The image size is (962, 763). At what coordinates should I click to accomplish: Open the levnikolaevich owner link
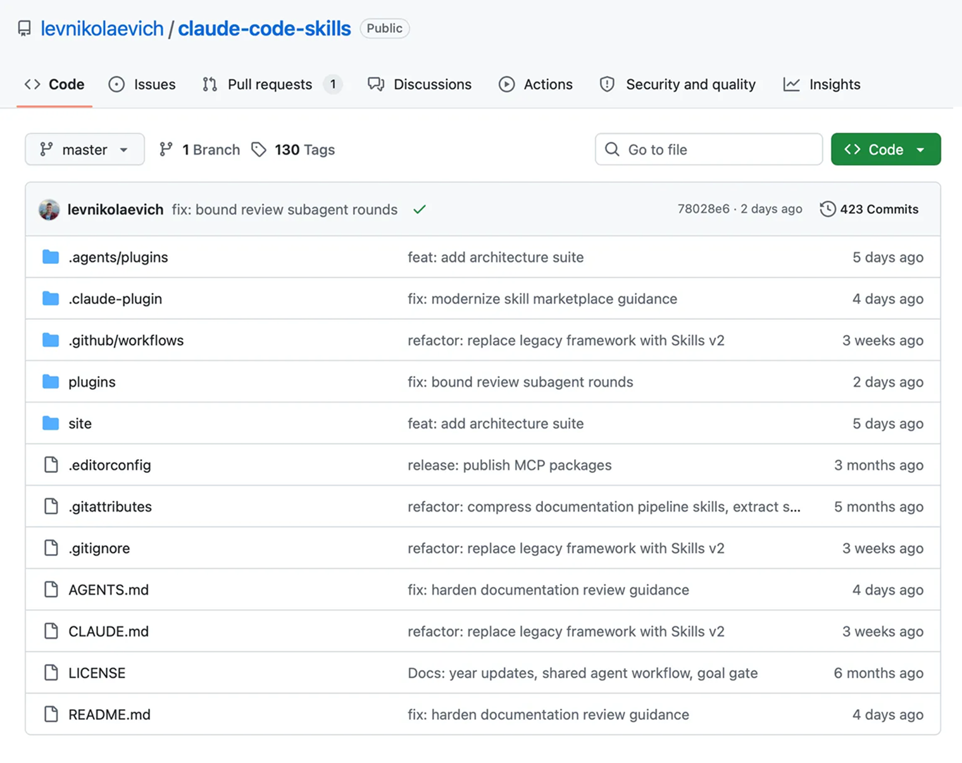click(x=102, y=28)
